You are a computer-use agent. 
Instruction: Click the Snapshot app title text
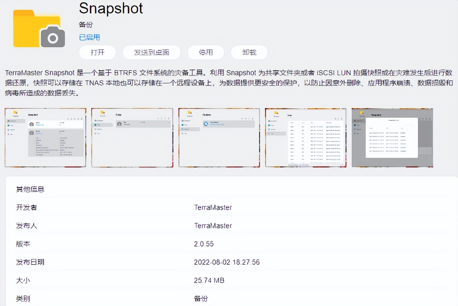coord(110,8)
